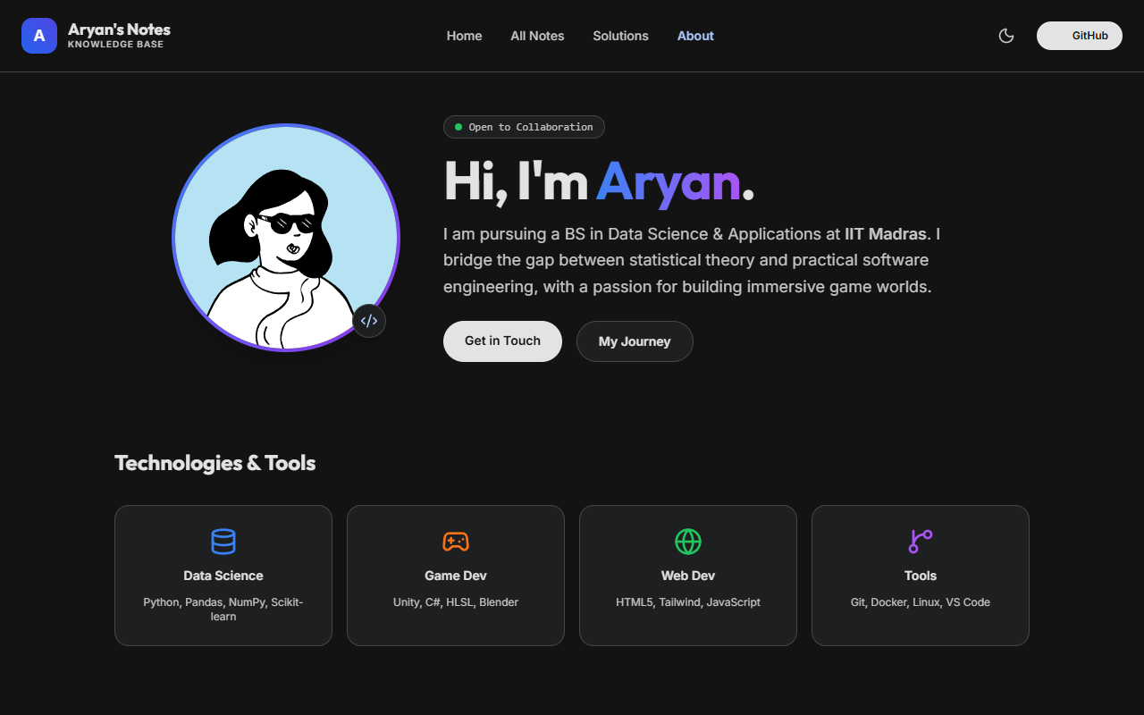Click the Technologies & Tools heading

[x=214, y=463]
